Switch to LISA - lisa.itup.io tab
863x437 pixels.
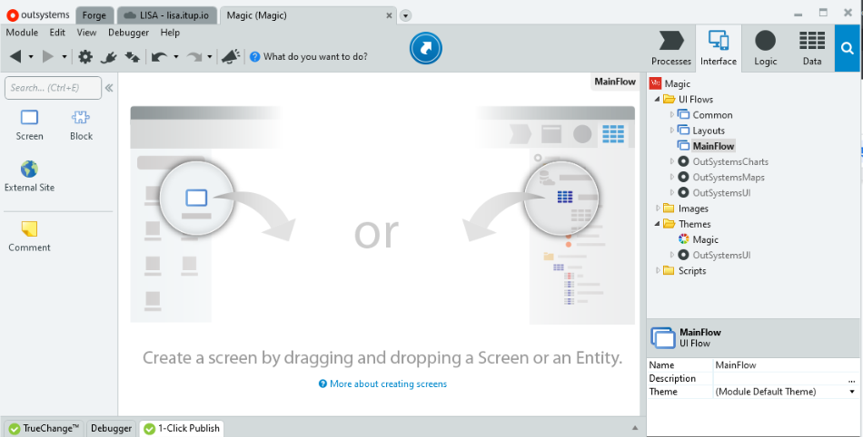coord(167,15)
